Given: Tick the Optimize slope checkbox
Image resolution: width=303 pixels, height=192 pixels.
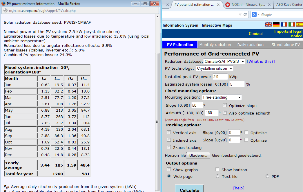Looking at the screenshot, I should [225, 105].
